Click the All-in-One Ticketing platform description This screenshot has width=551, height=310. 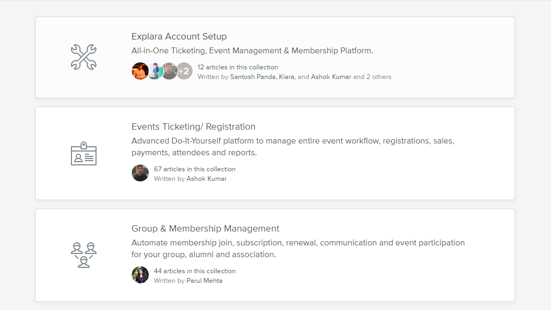point(252,51)
